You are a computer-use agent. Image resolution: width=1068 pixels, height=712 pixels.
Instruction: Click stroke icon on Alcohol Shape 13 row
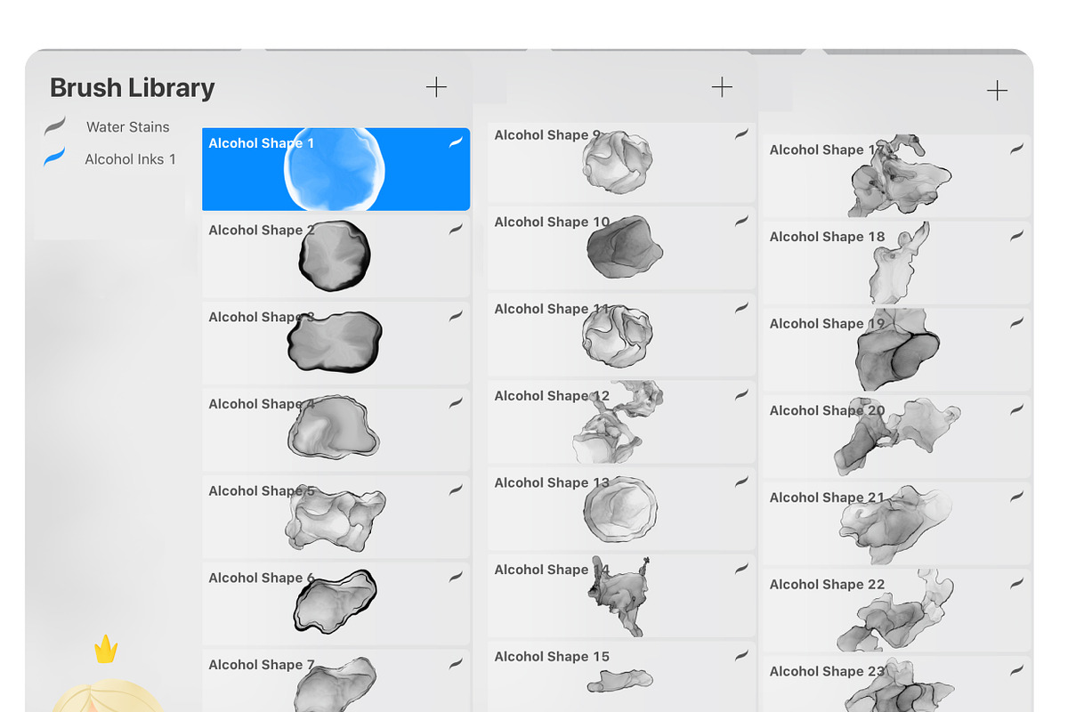741,482
